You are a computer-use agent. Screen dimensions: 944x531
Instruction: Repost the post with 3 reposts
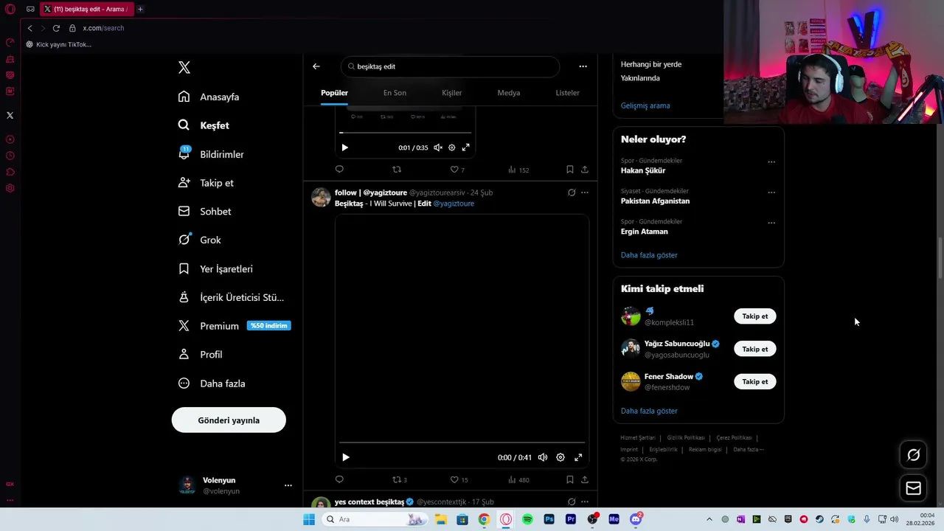pyautogui.click(x=399, y=479)
